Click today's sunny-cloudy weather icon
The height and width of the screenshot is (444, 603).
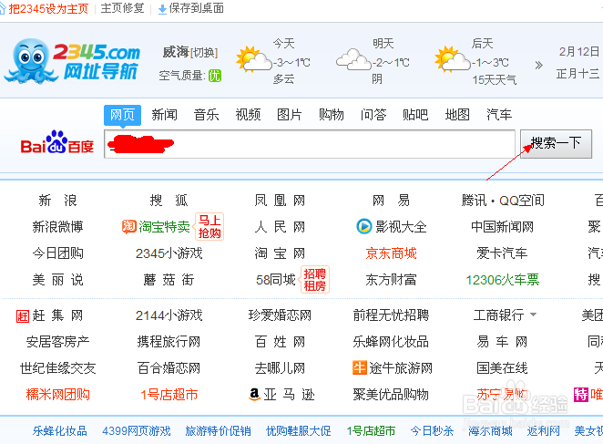pos(253,59)
